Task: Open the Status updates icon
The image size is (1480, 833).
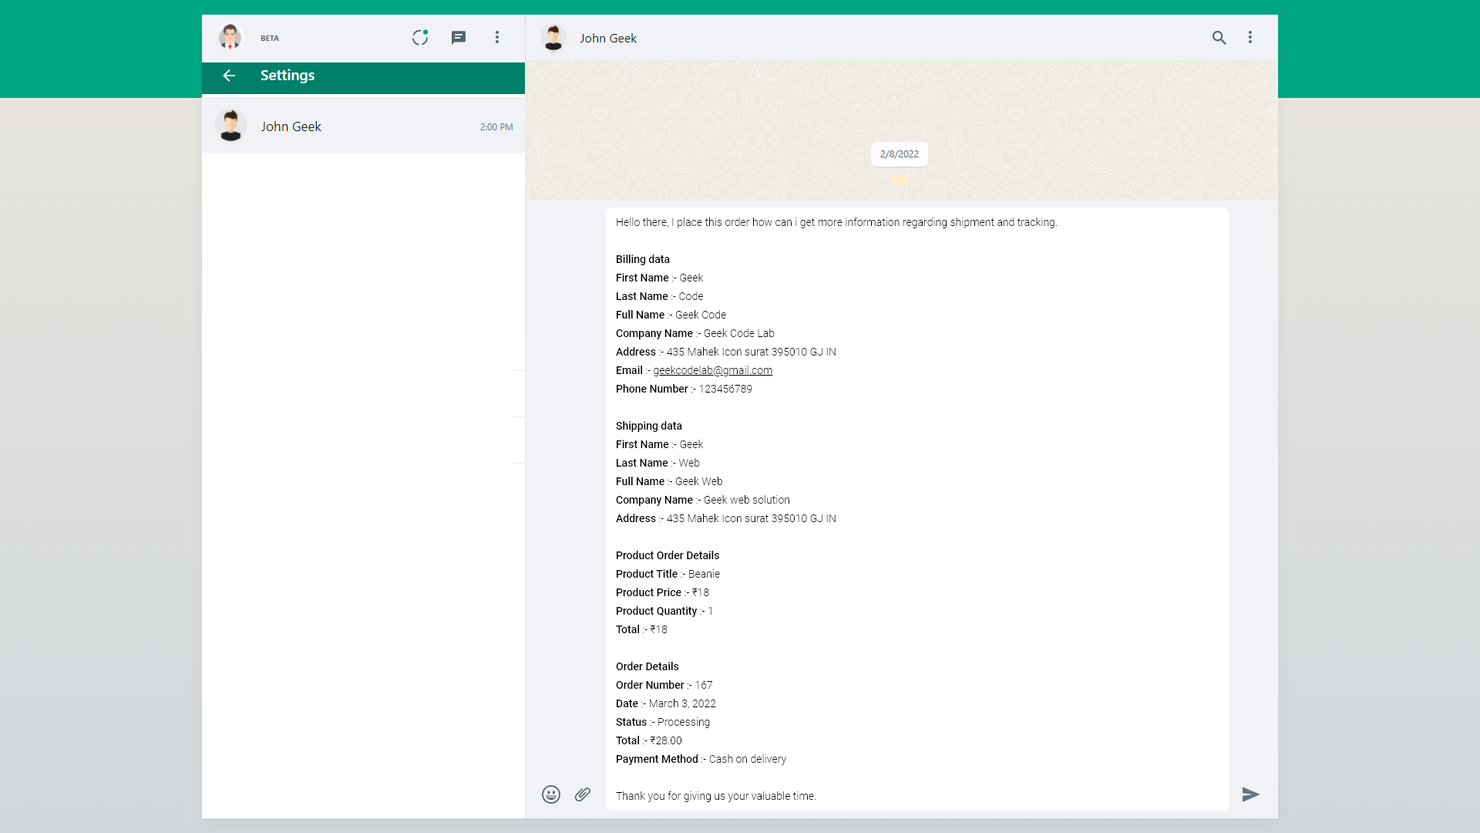Action: click(420, 37)
